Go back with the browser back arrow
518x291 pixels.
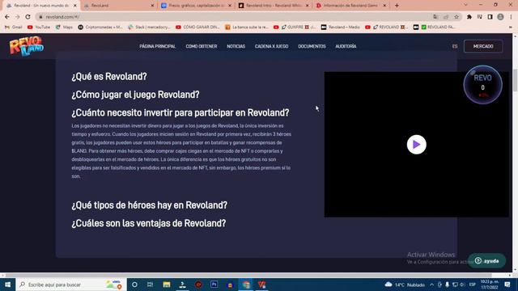(7, 17)
